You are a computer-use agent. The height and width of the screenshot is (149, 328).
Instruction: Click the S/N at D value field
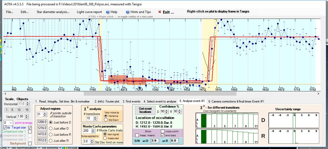pyautogui.click(x=155, y=141)
